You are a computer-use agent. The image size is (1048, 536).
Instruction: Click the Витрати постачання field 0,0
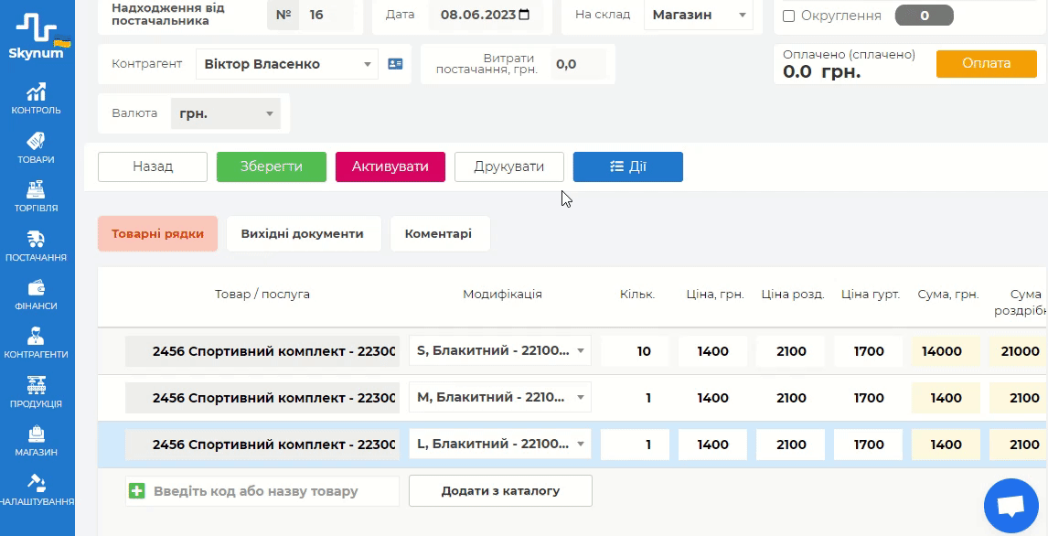(x=578, y=64)
